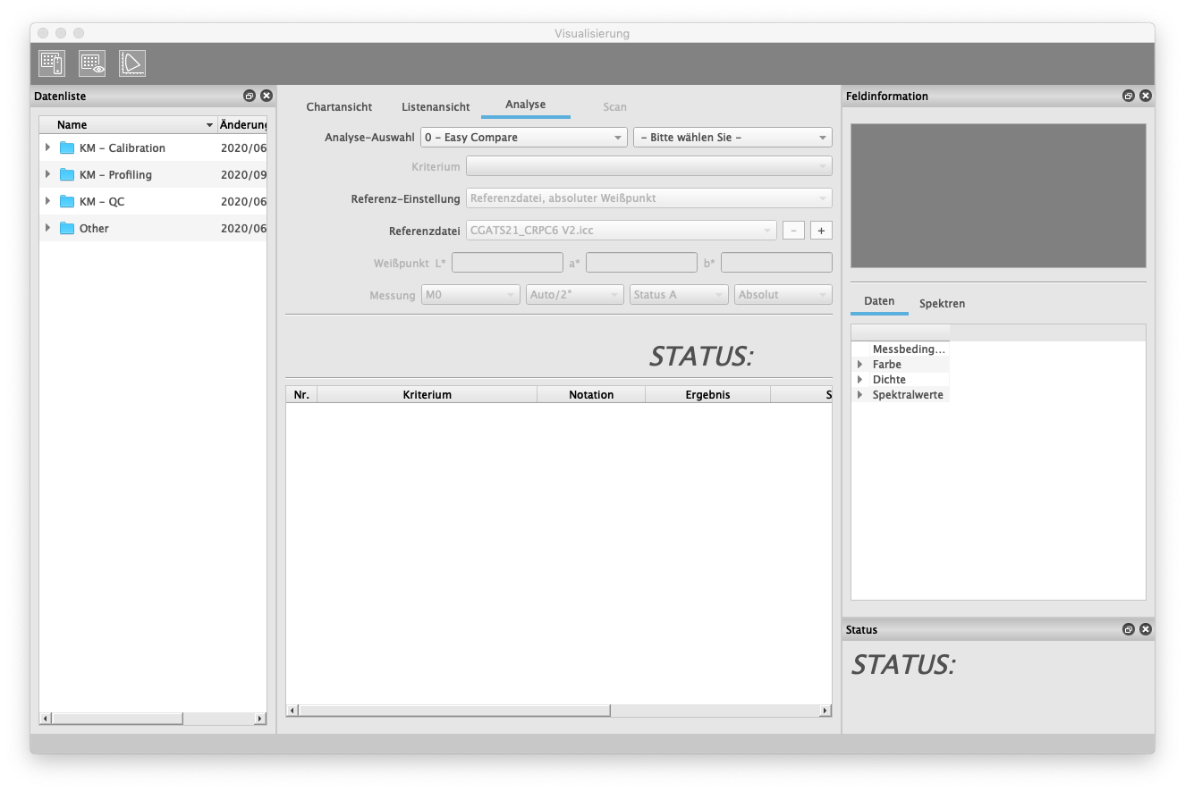1185x791 pixels.
Task: Click the Other folder icon
Action: [67, 228]
